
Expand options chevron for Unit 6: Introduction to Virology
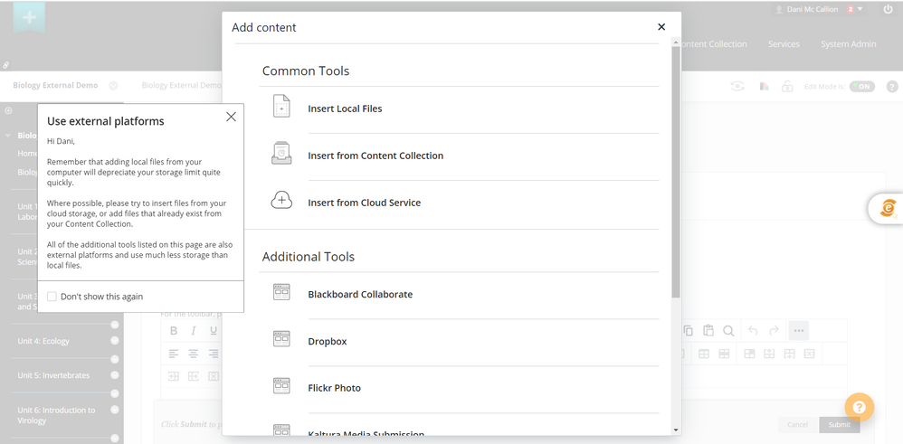115,410
